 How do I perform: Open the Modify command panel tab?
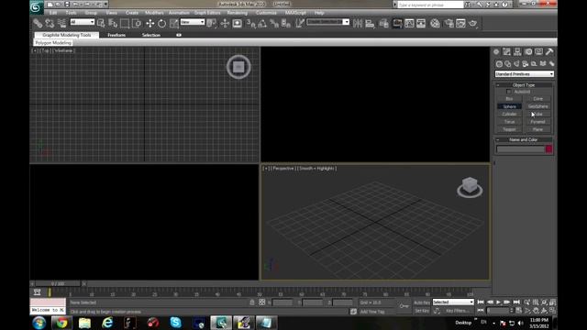(506, 51)
